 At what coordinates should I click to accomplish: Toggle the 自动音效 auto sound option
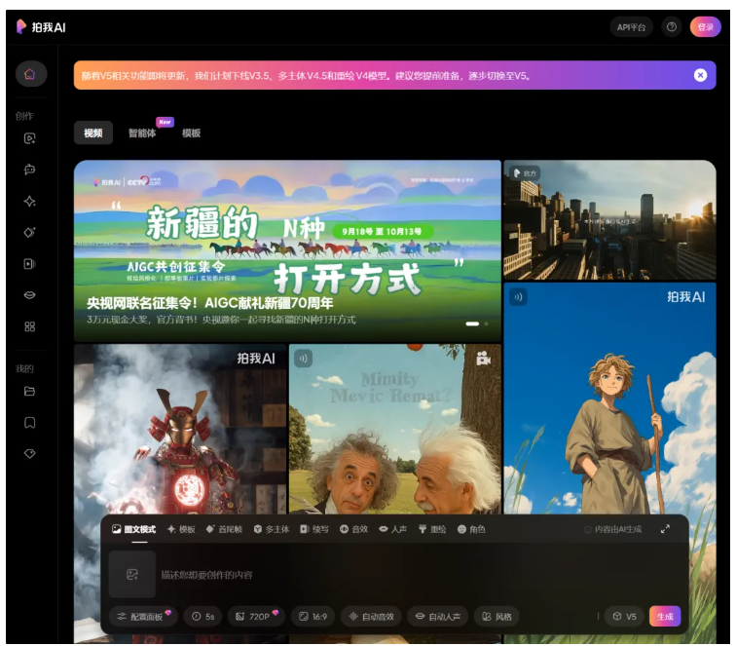click(371, 617)
